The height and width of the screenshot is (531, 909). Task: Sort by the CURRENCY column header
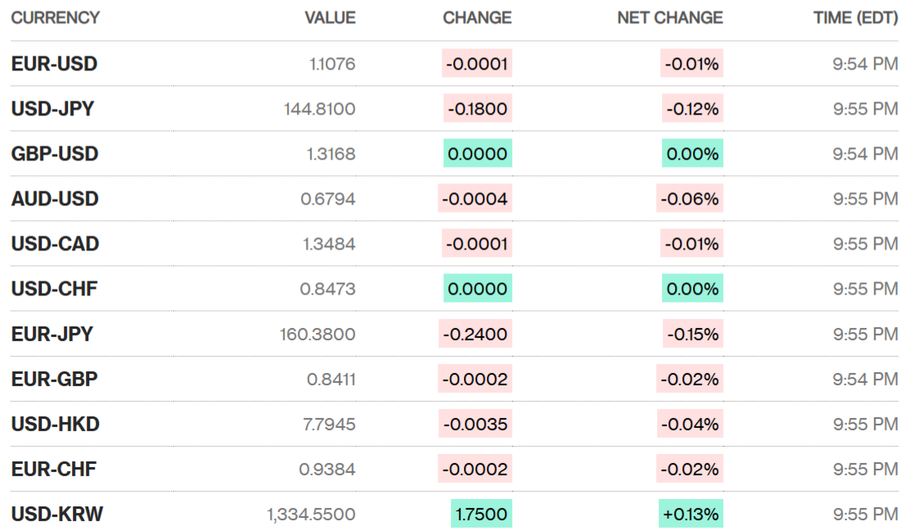click(x=56, y=17)
